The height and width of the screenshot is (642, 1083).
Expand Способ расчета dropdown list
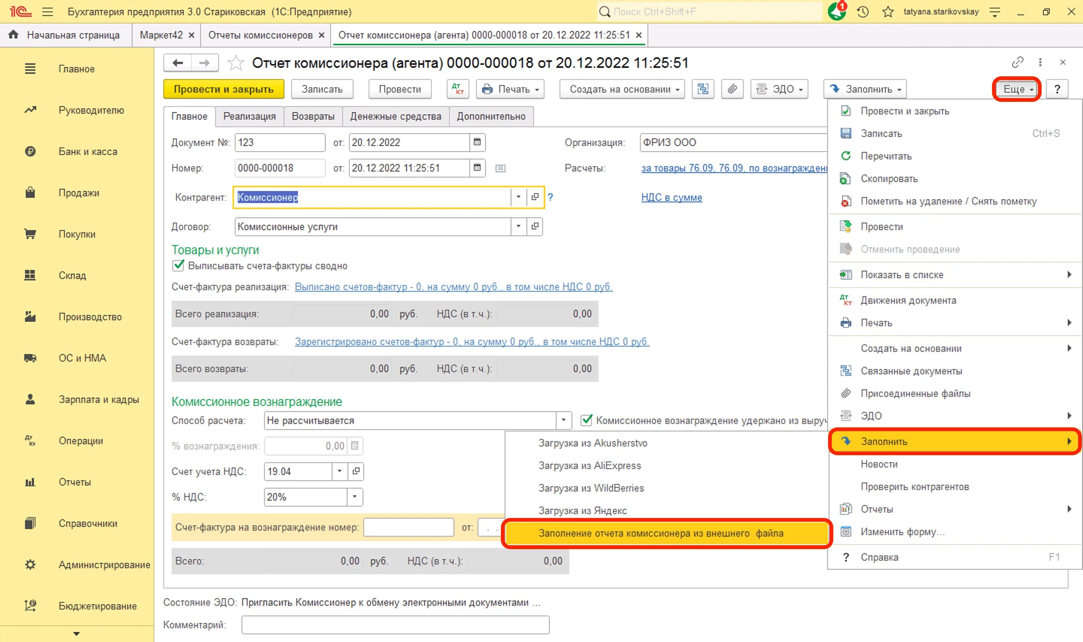(x=563, y=420)
